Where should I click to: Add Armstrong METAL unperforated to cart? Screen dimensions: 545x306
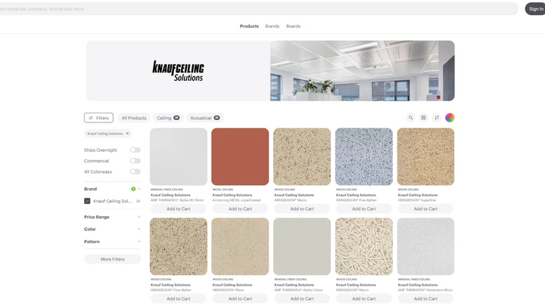[240, 209]
